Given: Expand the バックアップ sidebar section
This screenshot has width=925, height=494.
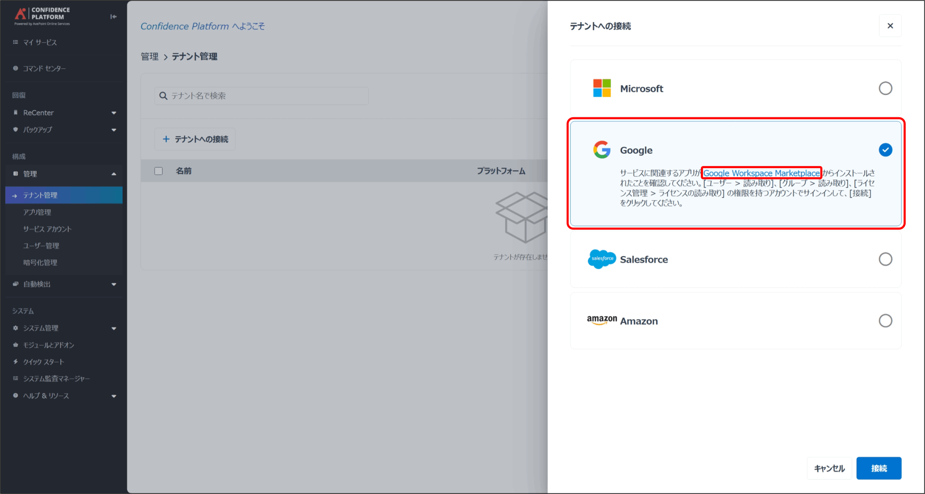Looking at the screenshot, I should pos(114,130).
